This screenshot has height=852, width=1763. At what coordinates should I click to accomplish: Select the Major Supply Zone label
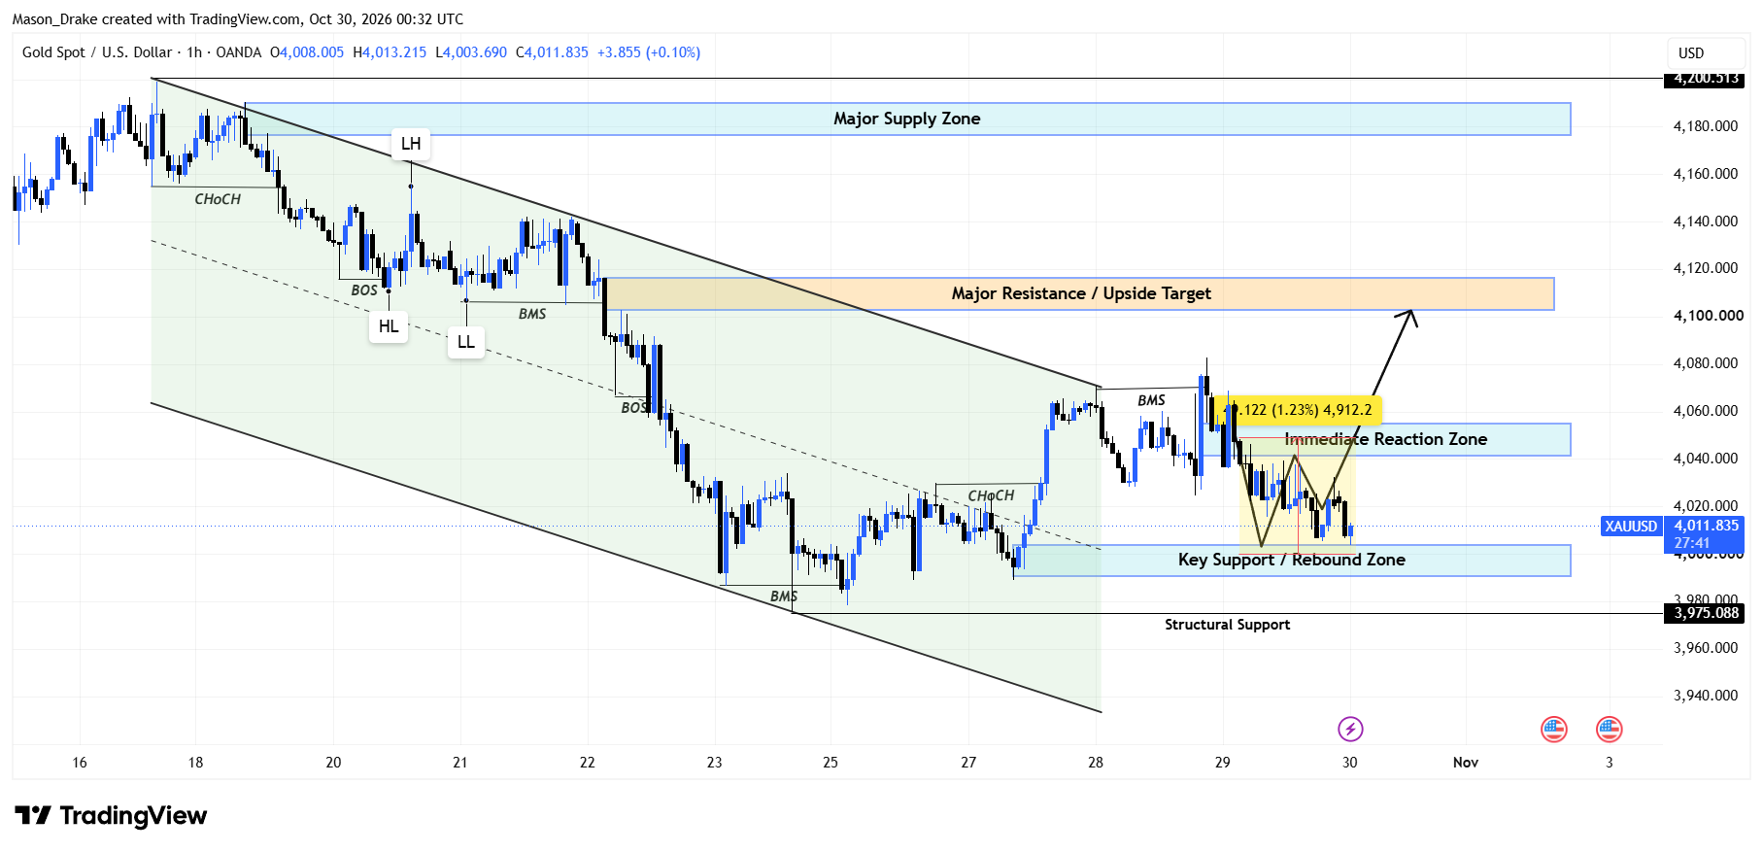(x=907, y=119)
